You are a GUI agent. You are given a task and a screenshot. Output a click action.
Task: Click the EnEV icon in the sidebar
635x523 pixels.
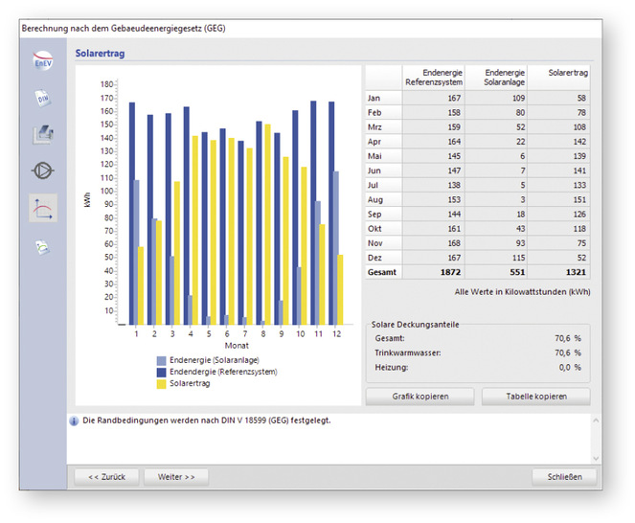point(43,62)
